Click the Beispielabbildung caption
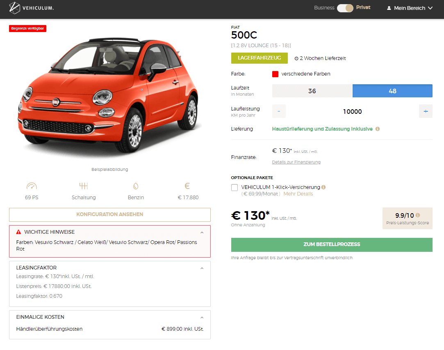 point(109,169)
